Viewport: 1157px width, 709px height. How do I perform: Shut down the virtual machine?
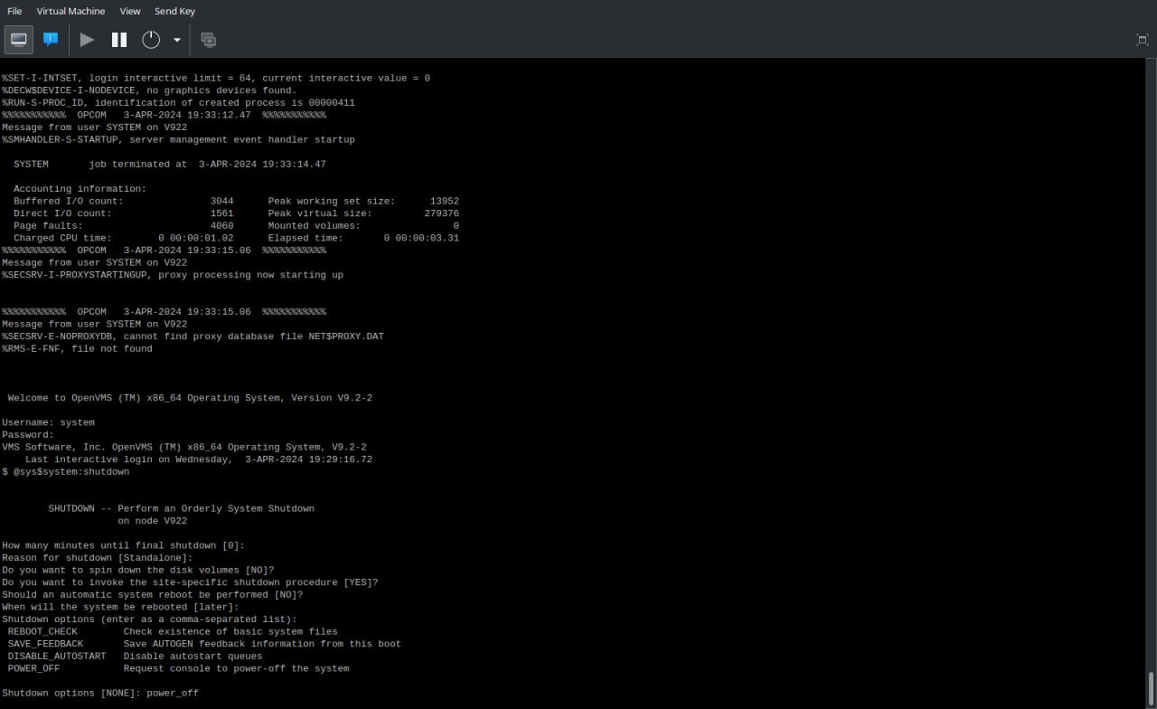coord(151,40)
